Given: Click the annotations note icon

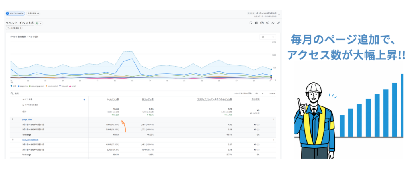Looking at the screenshot, I should click(x=250, y=23).
